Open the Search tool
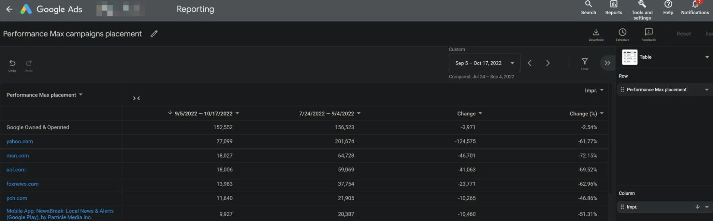 588,8
